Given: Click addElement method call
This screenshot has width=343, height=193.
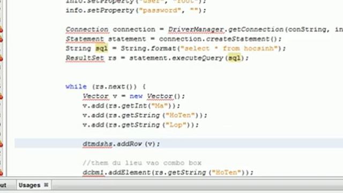Looking at the screenshot, I should [129, 173].
